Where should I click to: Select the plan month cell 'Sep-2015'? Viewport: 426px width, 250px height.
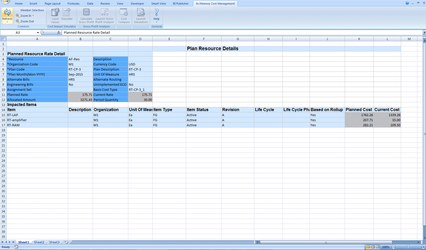[80, 74]
